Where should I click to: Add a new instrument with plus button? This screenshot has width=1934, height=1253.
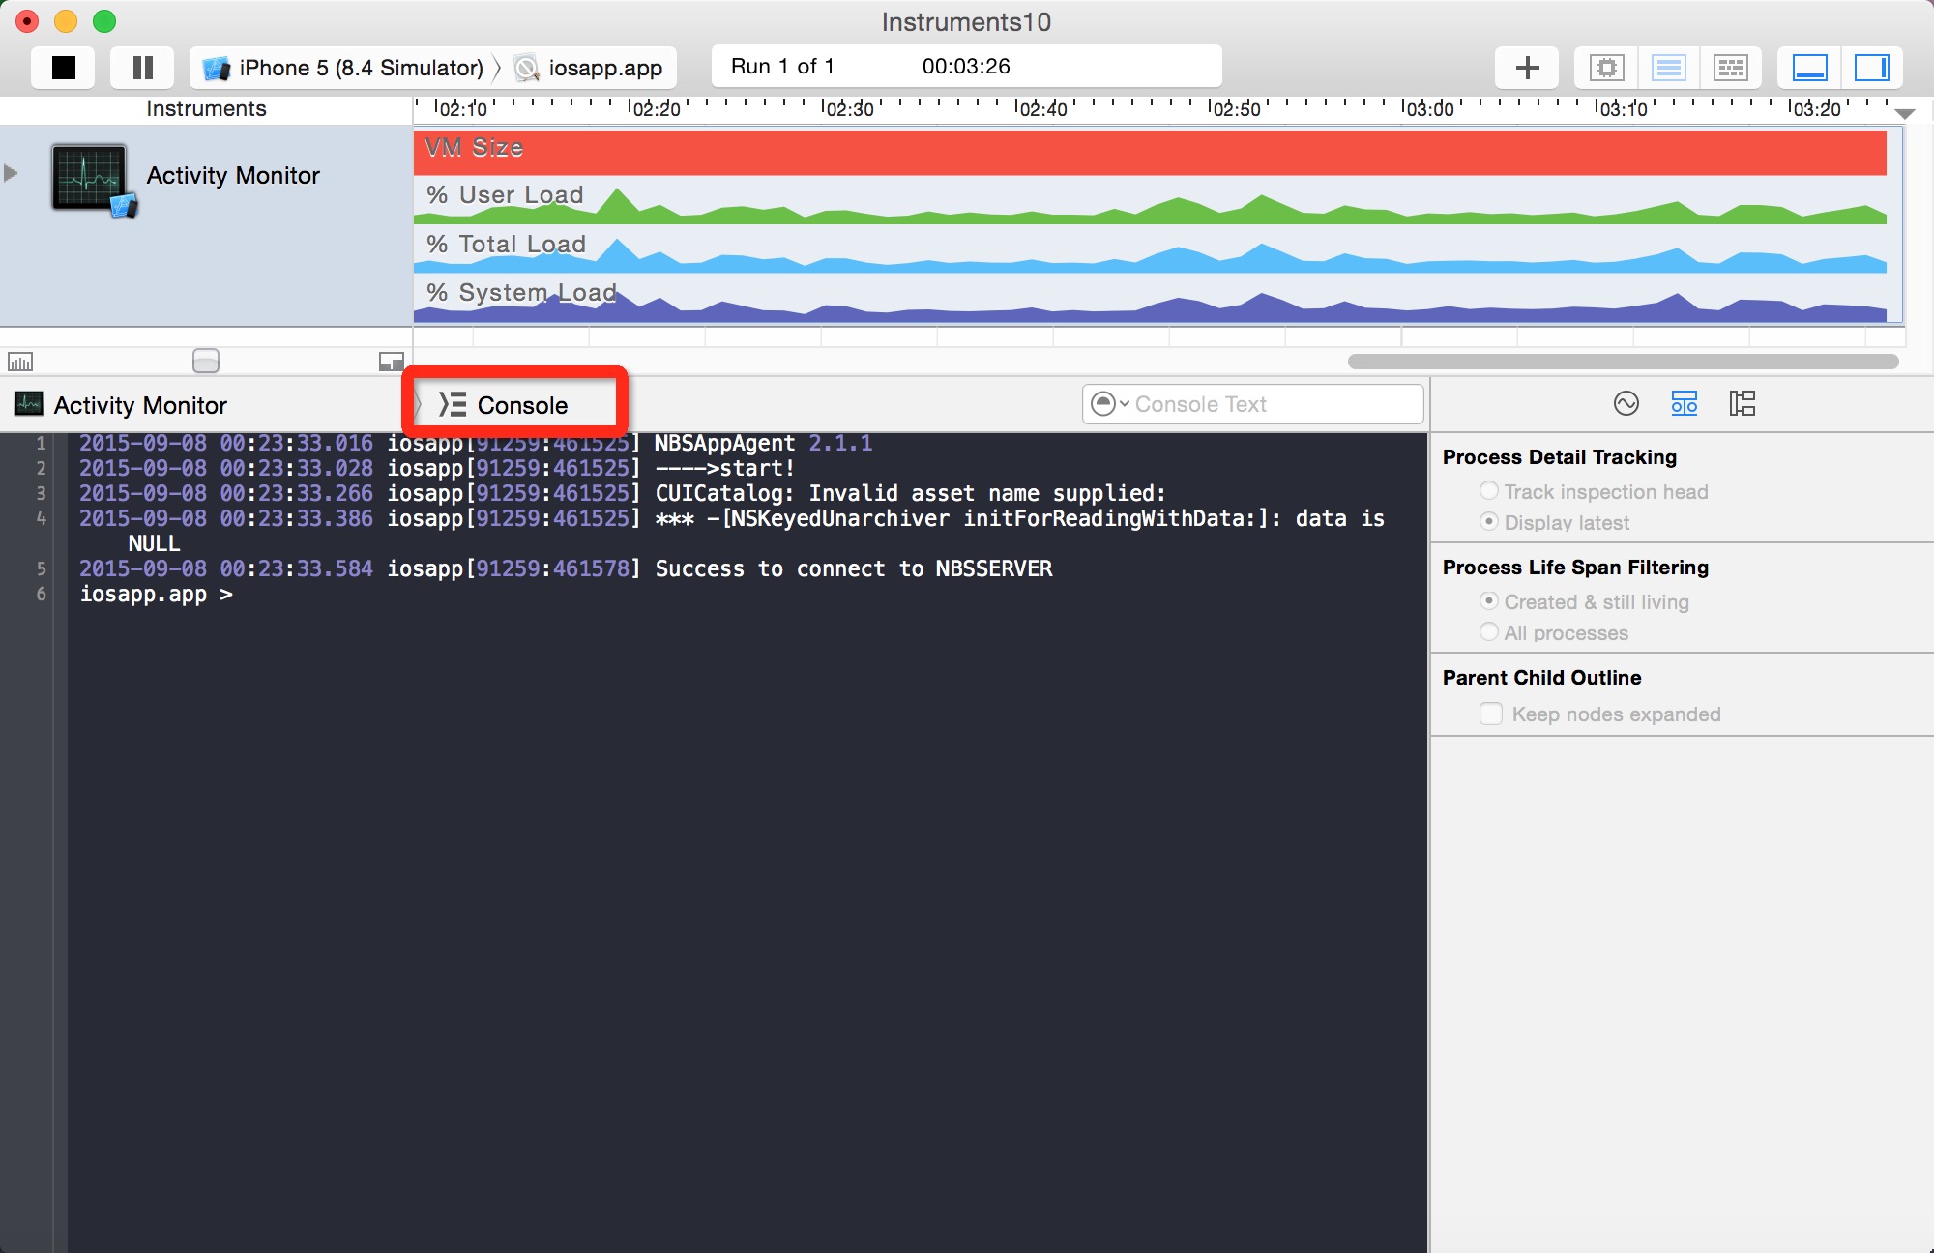click(1527, 68)
